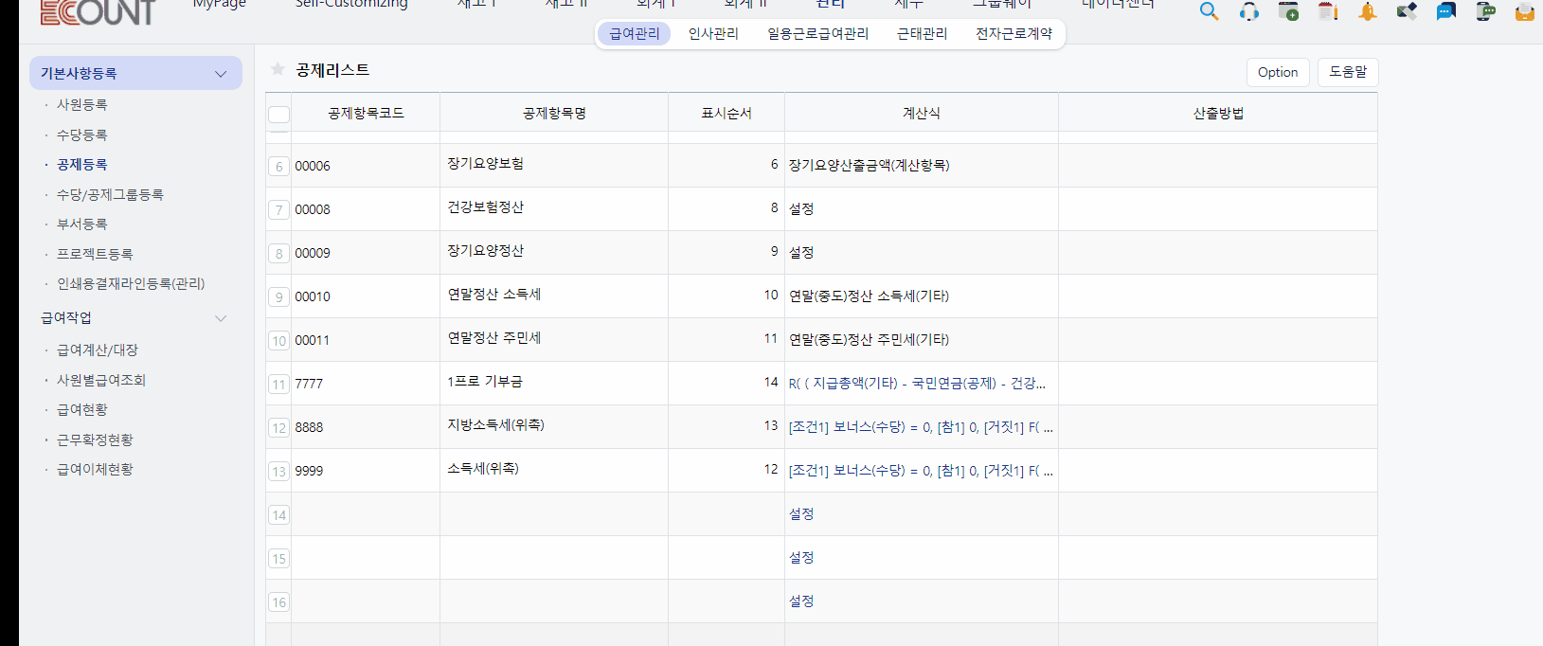This screenshot has width=1543, height=646.
Task: Click the new window plus icon
Action: click(x=1288, y=11)
